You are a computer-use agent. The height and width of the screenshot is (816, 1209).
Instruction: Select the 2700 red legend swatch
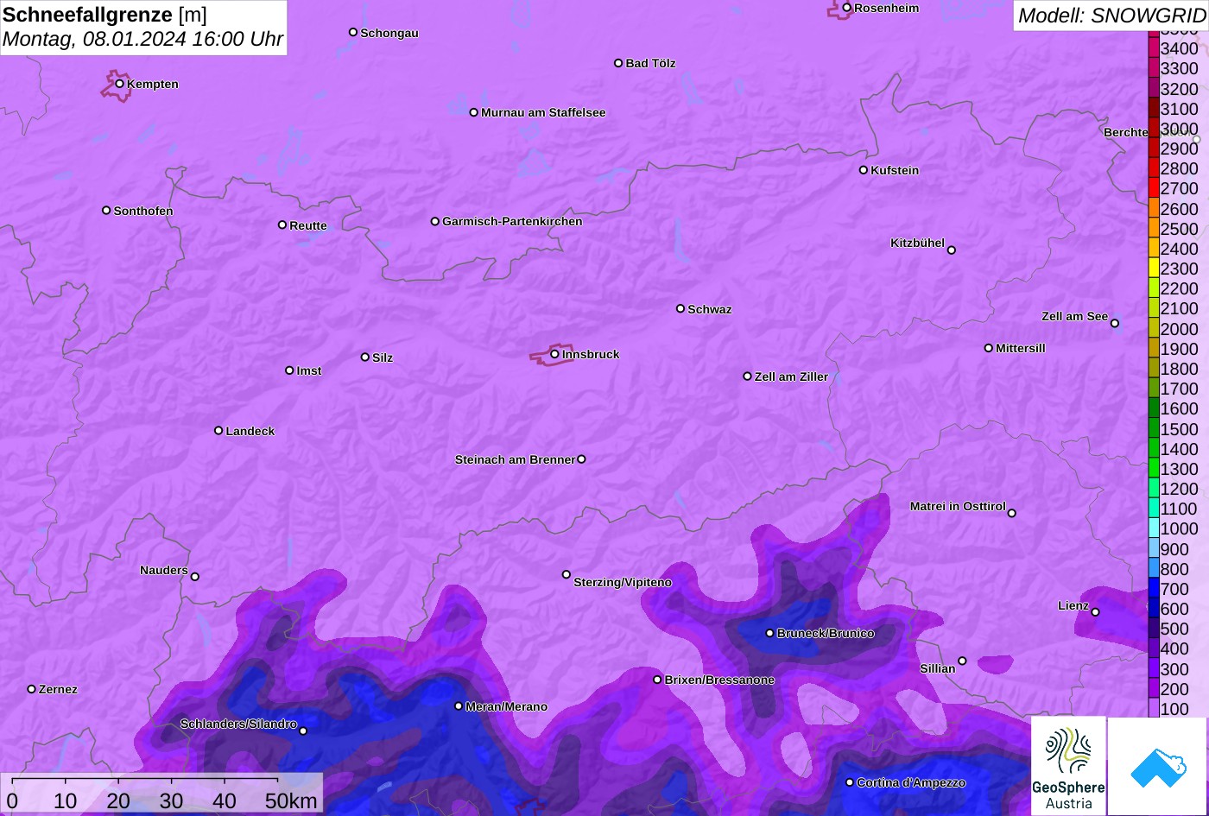(x=1154, y=187)
